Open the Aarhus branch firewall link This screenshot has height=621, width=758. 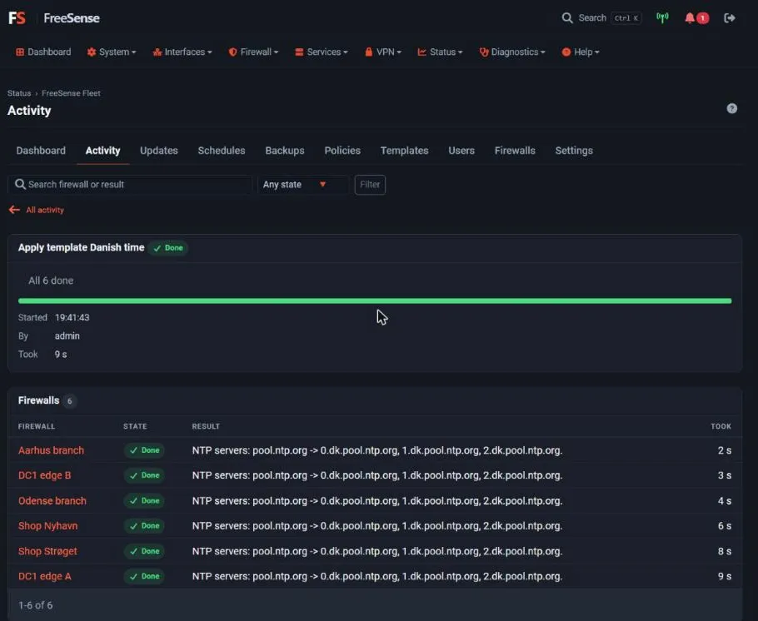[51, 450]
